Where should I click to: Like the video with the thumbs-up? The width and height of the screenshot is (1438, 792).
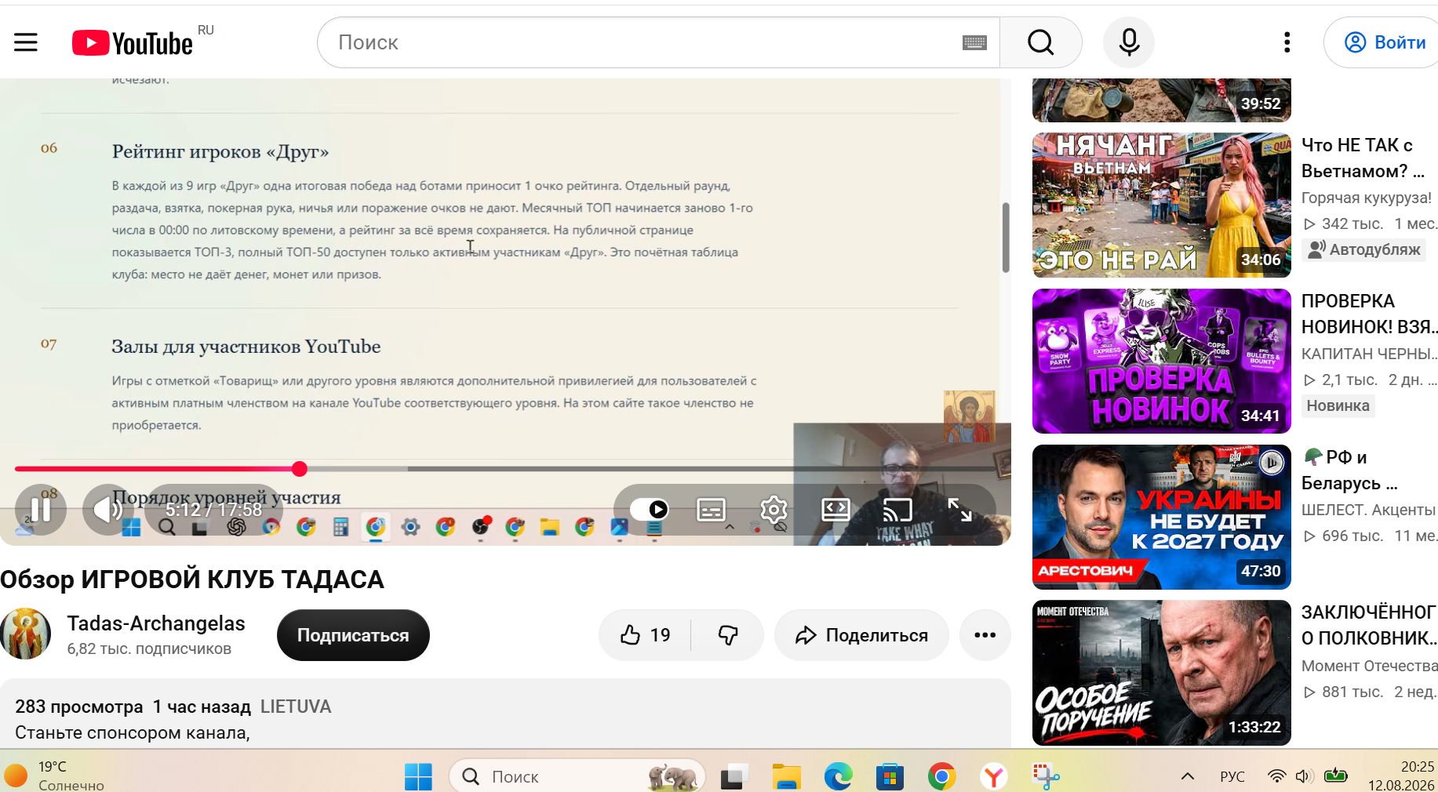[x=645, y=635]
